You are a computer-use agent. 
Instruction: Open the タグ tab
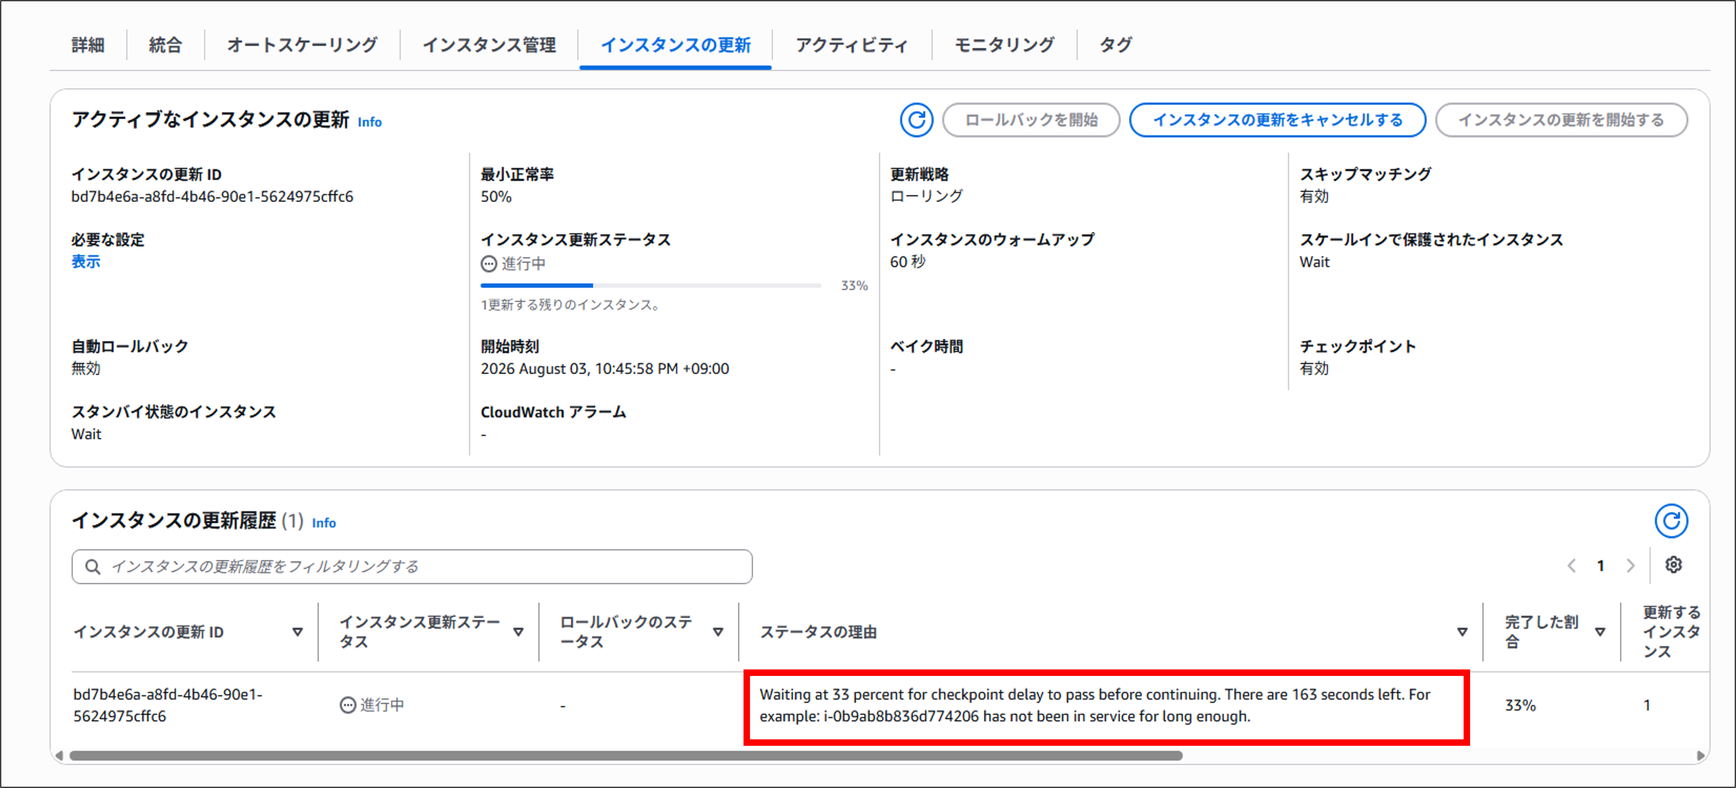tap(1116, 45)
